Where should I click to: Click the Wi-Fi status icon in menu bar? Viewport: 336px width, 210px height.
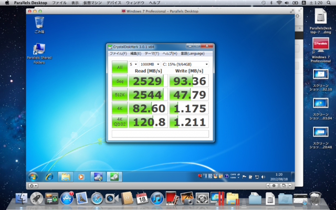pyautogui.click(x=279, y=3)
